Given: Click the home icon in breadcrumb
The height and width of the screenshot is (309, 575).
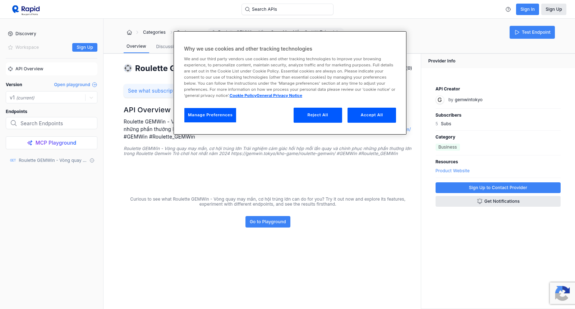Looking at the screenshot, I should [129, 32].
